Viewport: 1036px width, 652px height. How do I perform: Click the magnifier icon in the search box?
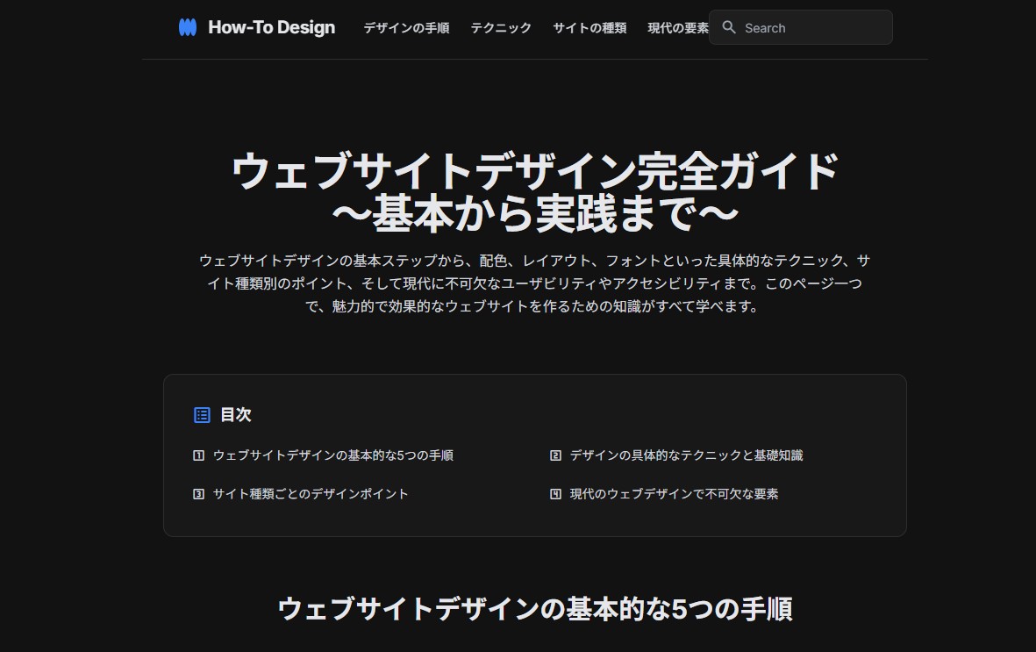729,27
